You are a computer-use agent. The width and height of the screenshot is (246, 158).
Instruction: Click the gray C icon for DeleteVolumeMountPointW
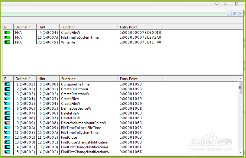click(7, 123)
